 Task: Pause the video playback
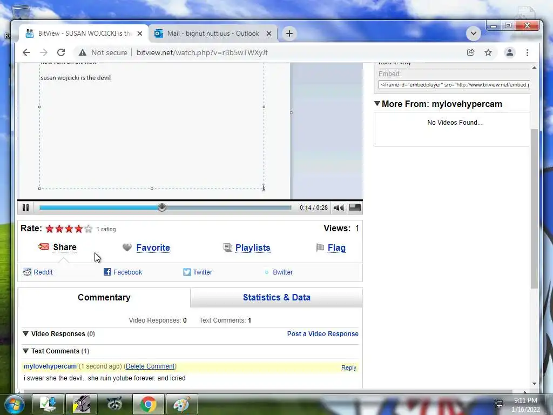[25, 207]
